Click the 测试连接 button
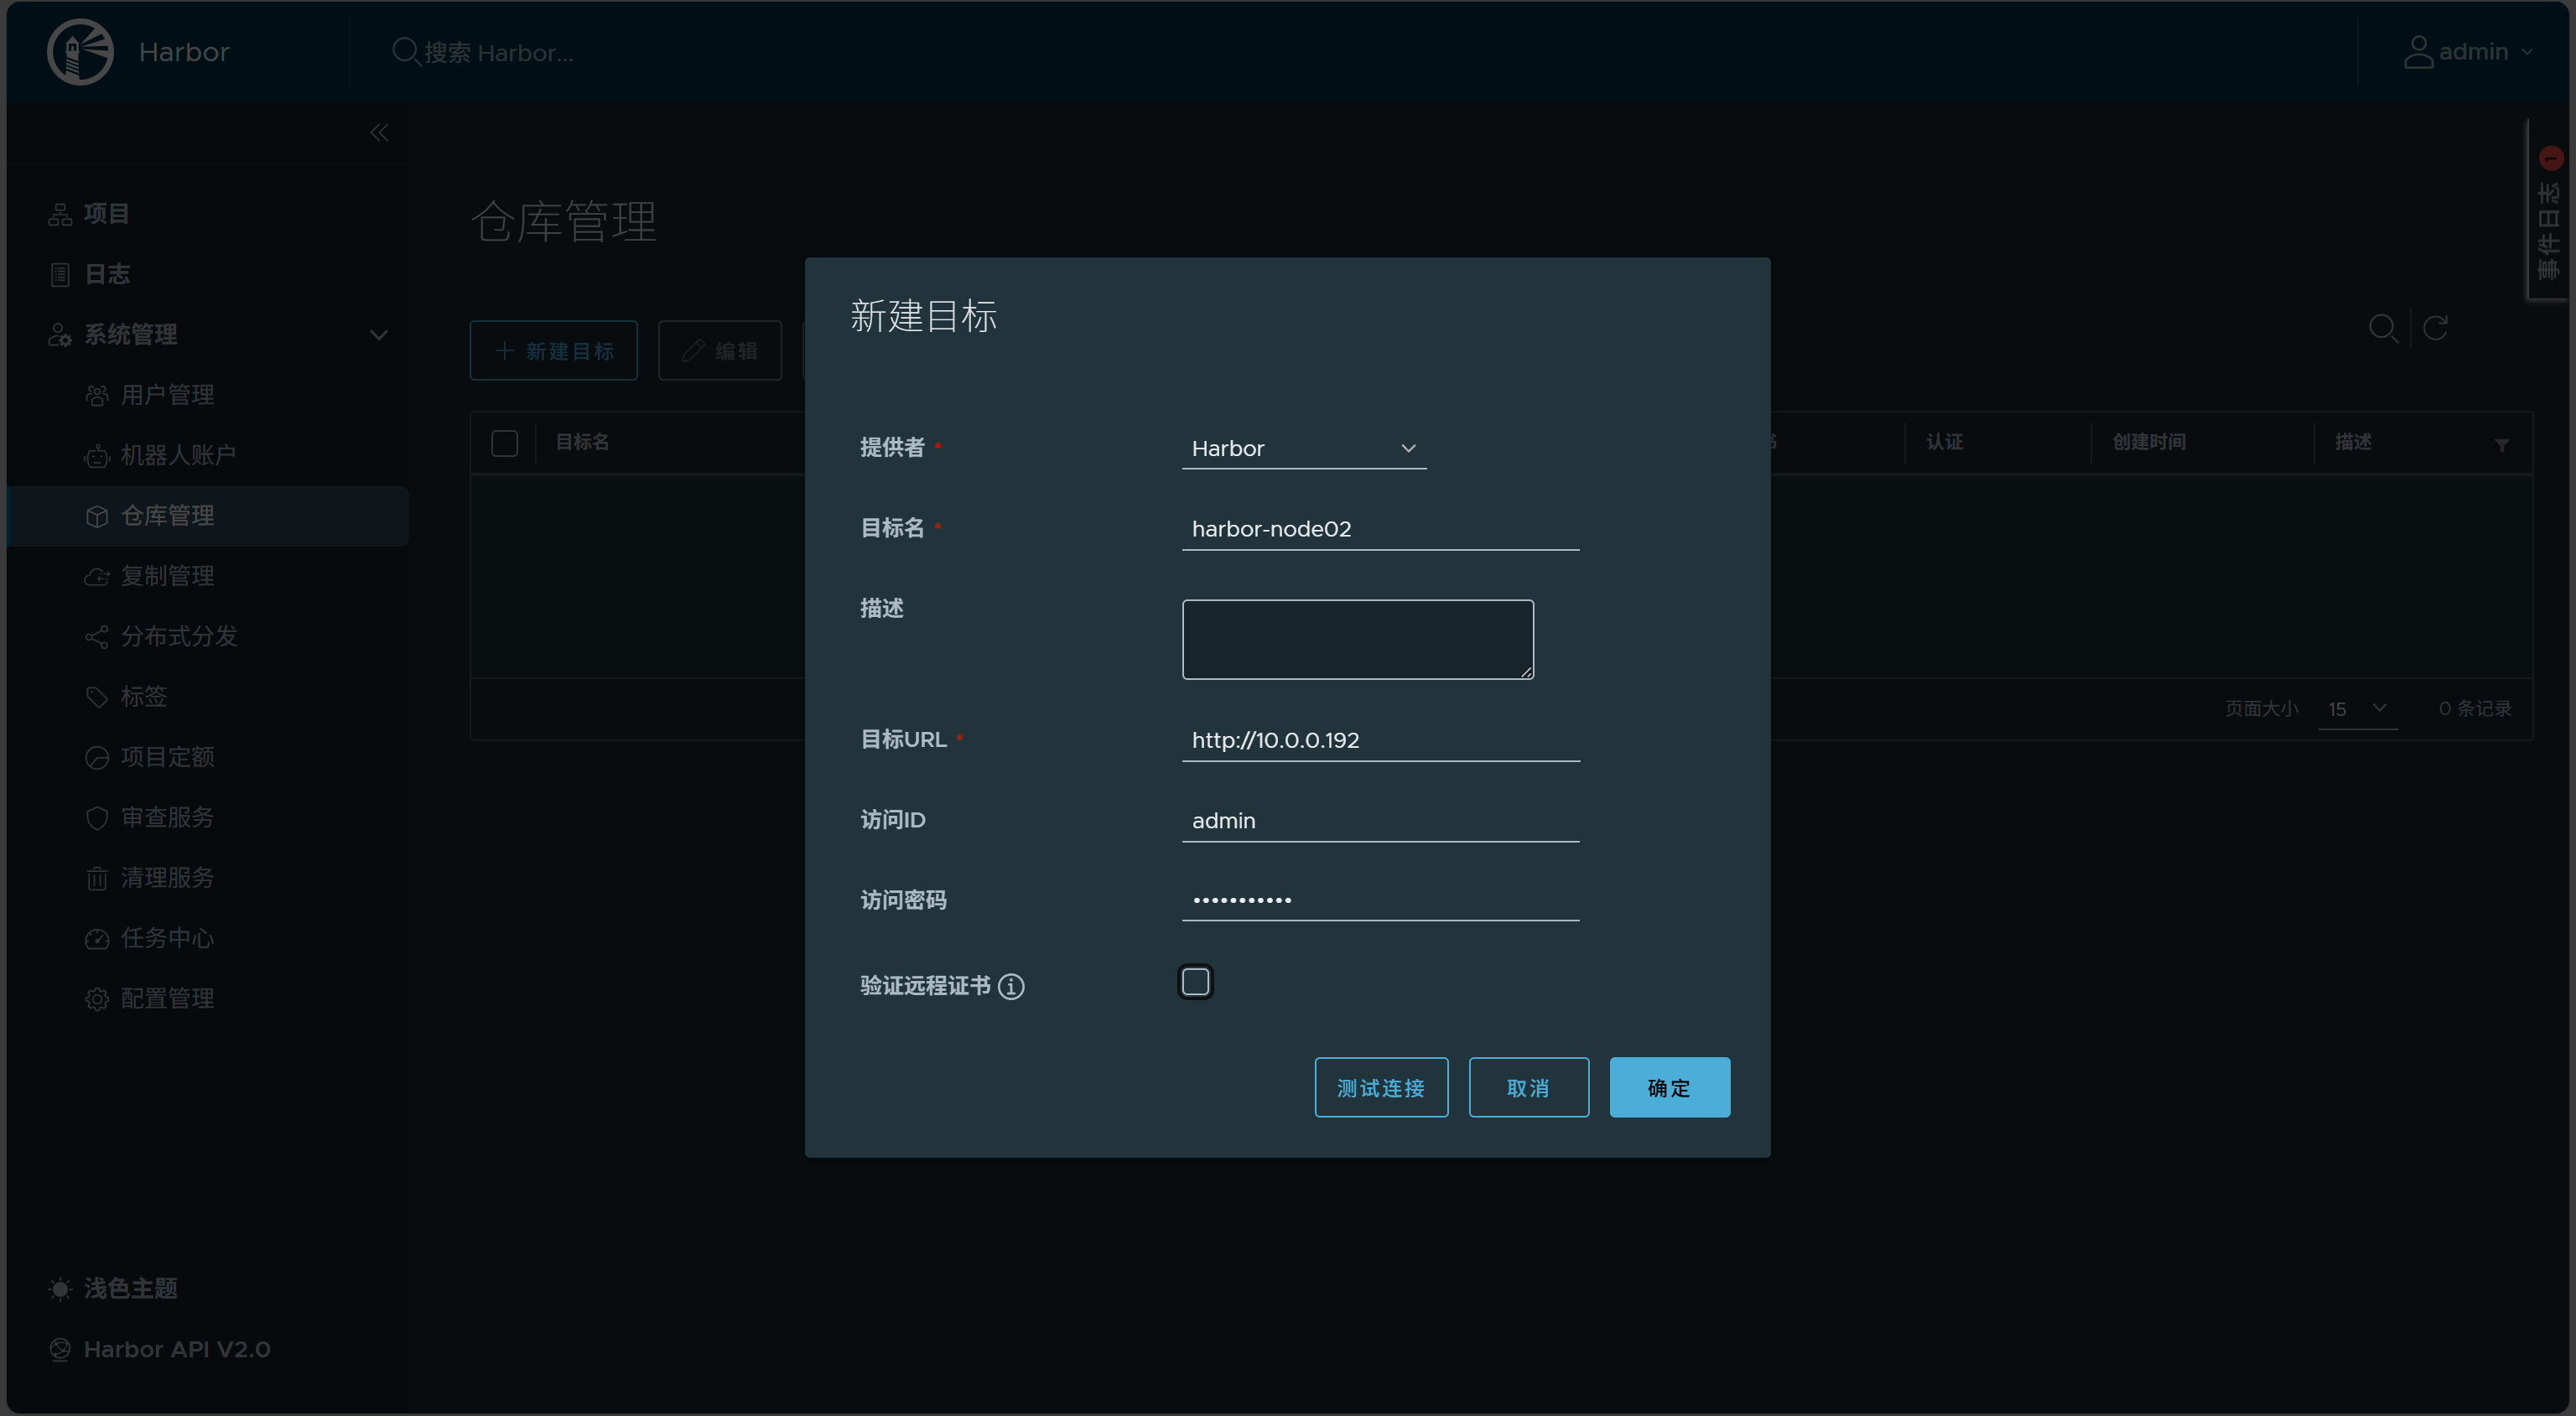The width and height of the screenshot is (2576, 1416). 1380,1087
